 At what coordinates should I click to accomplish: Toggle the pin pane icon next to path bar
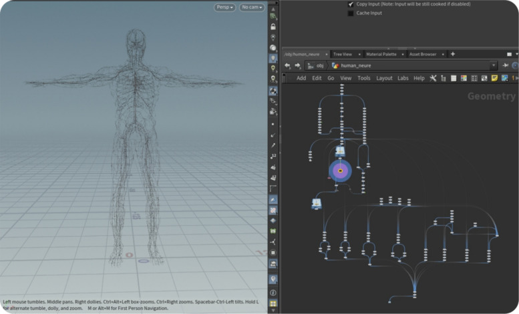[x=506, y=65]
